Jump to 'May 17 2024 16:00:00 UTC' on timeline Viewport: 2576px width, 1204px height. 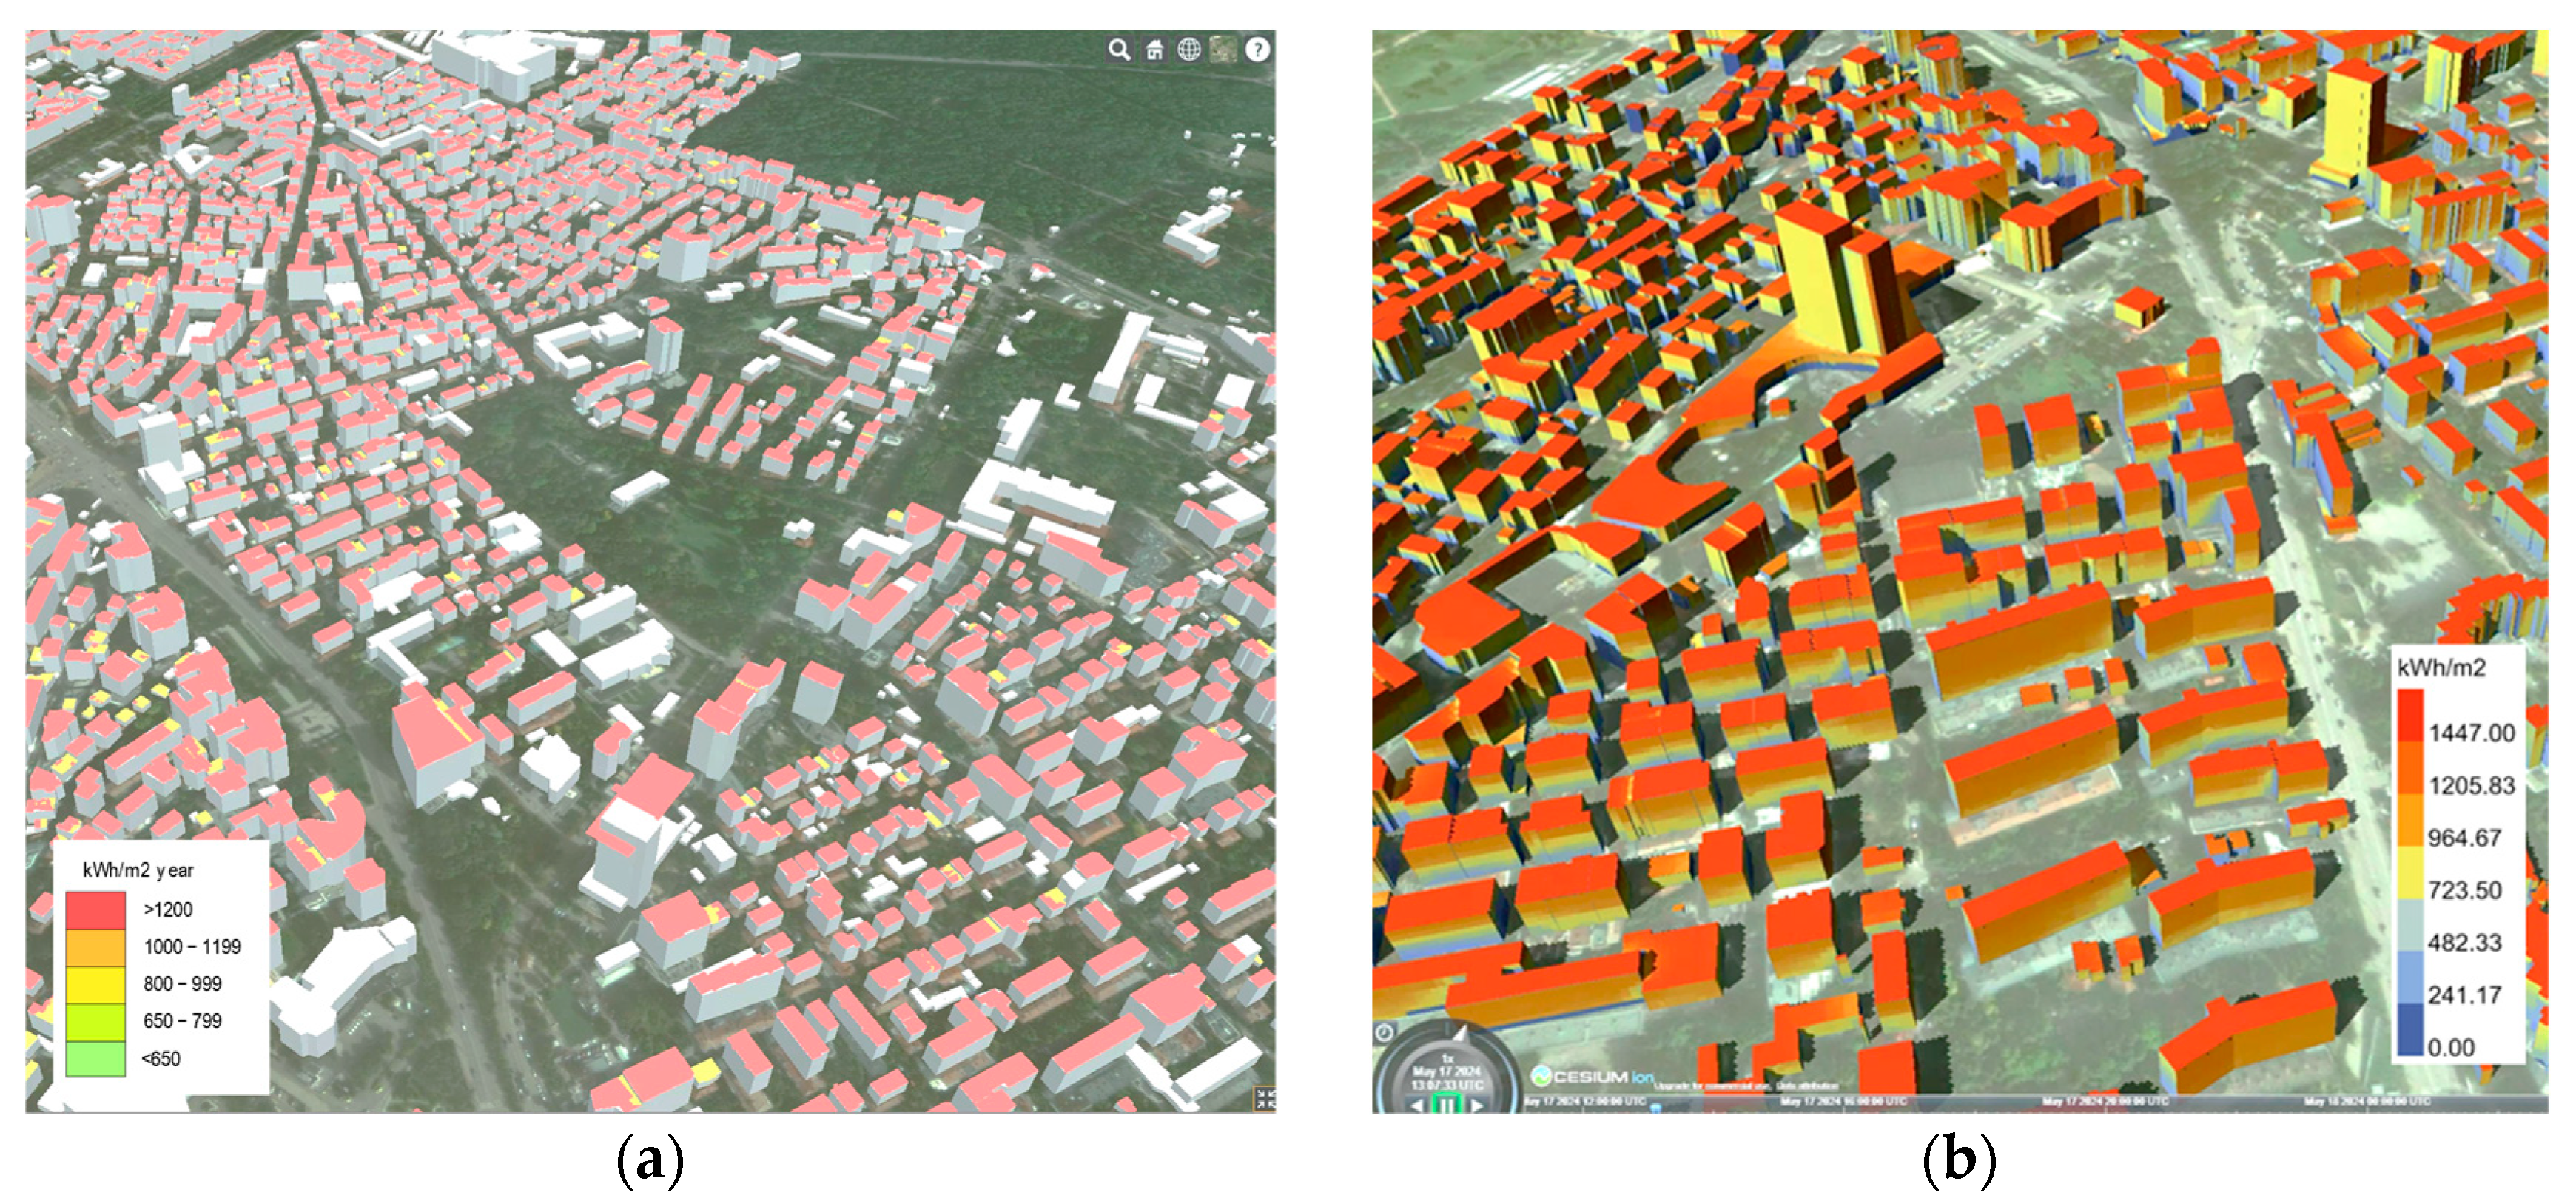[x=1844, y=1102]
